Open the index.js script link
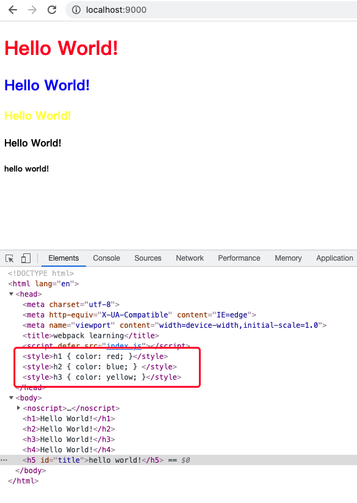357x503 pixels. (124, 346)
